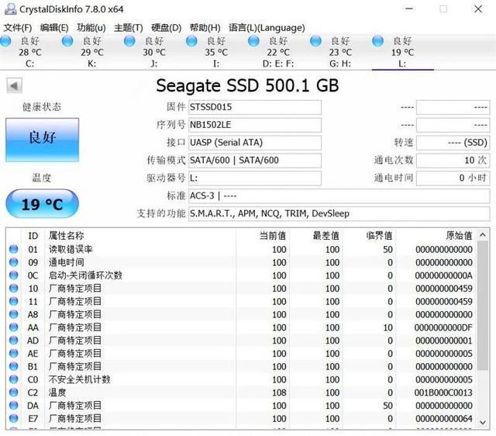
Task: Click the 临界值 column header
Action: (379, 236)
